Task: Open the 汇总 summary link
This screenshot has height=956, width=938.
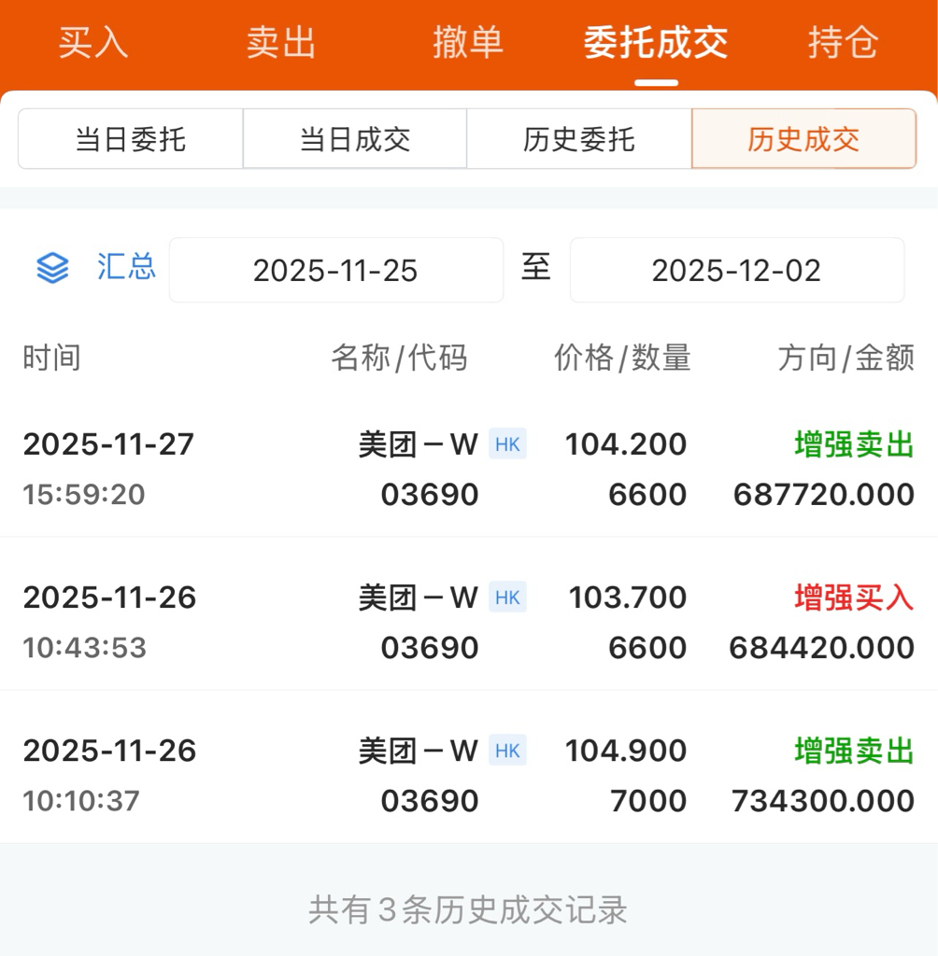Action: point(126,267)
